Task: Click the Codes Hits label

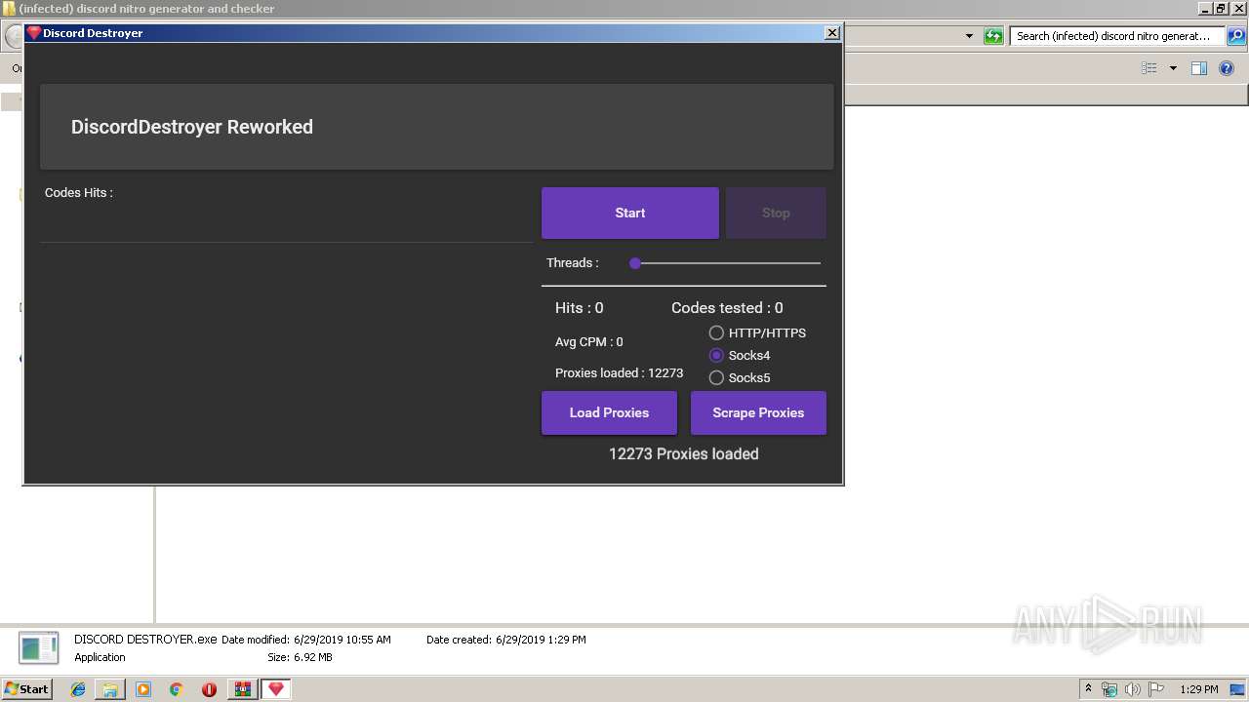Action: point(79,192)
